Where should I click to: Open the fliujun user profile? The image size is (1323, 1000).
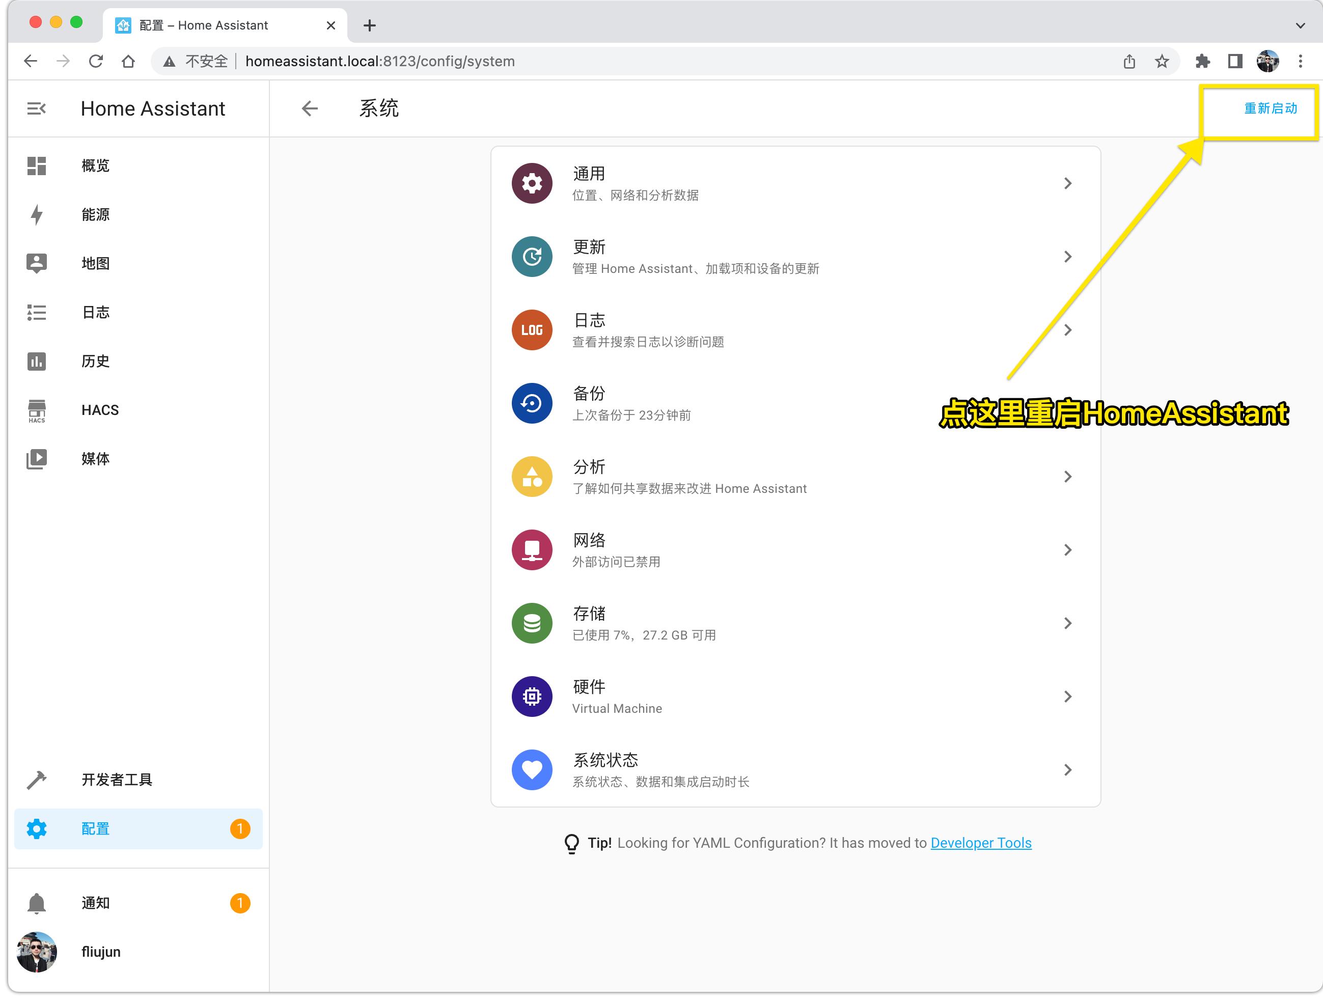click(37, 952)
